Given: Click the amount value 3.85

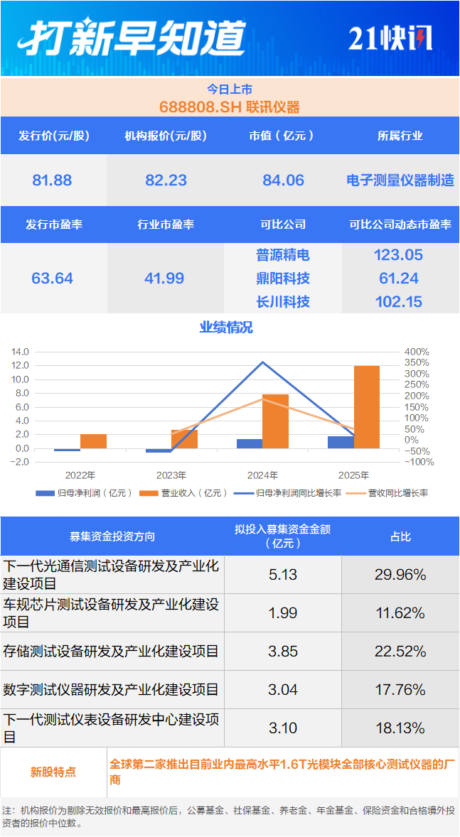Looking at the screenshot, I should pyautogui.click(x=283, y=652).
